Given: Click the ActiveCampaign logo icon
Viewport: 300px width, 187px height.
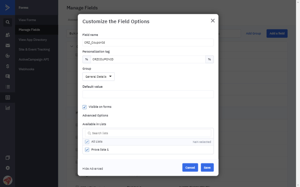Looking at the screenshot, I should (7, 7).
